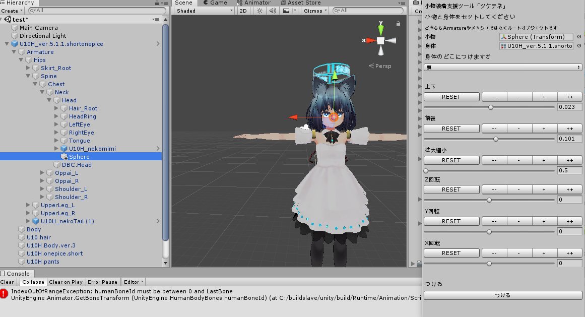Screen dimensions: 585x317
Task: Click the Main Camera object icon
Action: click(15, 28)
